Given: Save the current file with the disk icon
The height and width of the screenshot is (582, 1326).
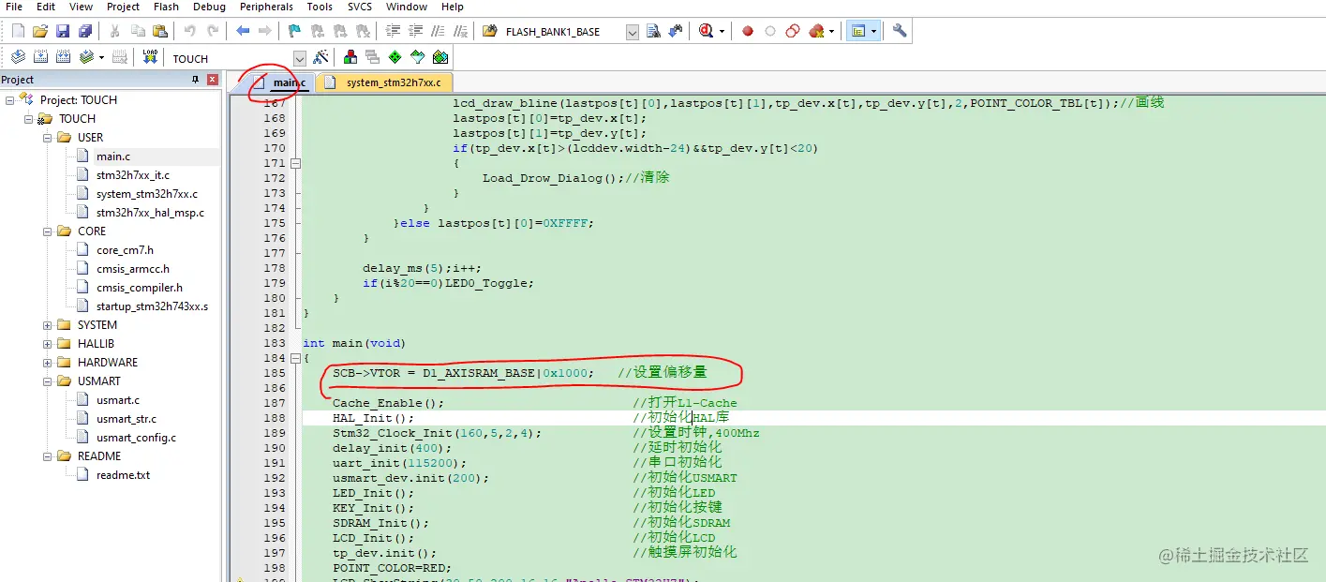Looking at the screenshot, I should coord(63,31).
